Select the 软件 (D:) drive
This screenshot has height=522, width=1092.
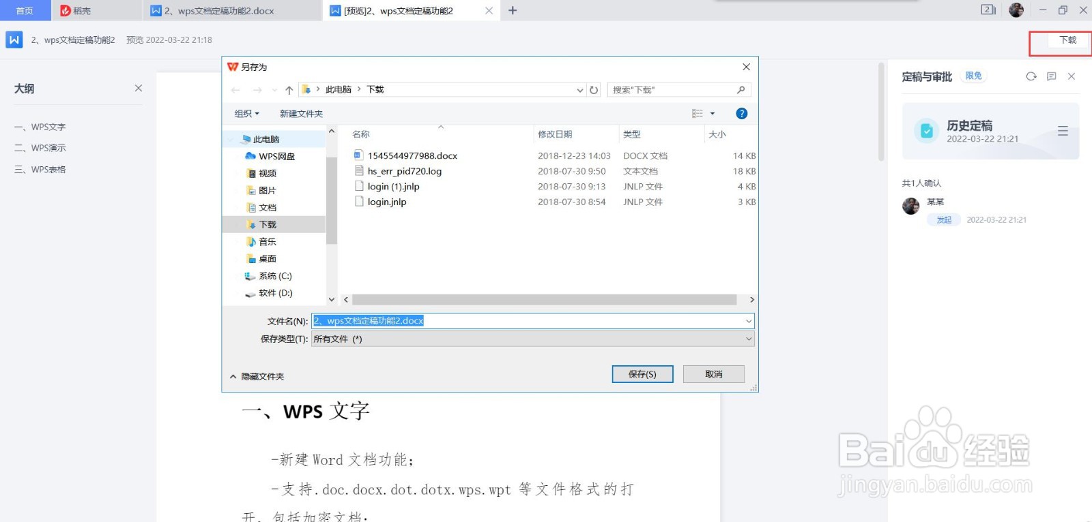(274, 293)
